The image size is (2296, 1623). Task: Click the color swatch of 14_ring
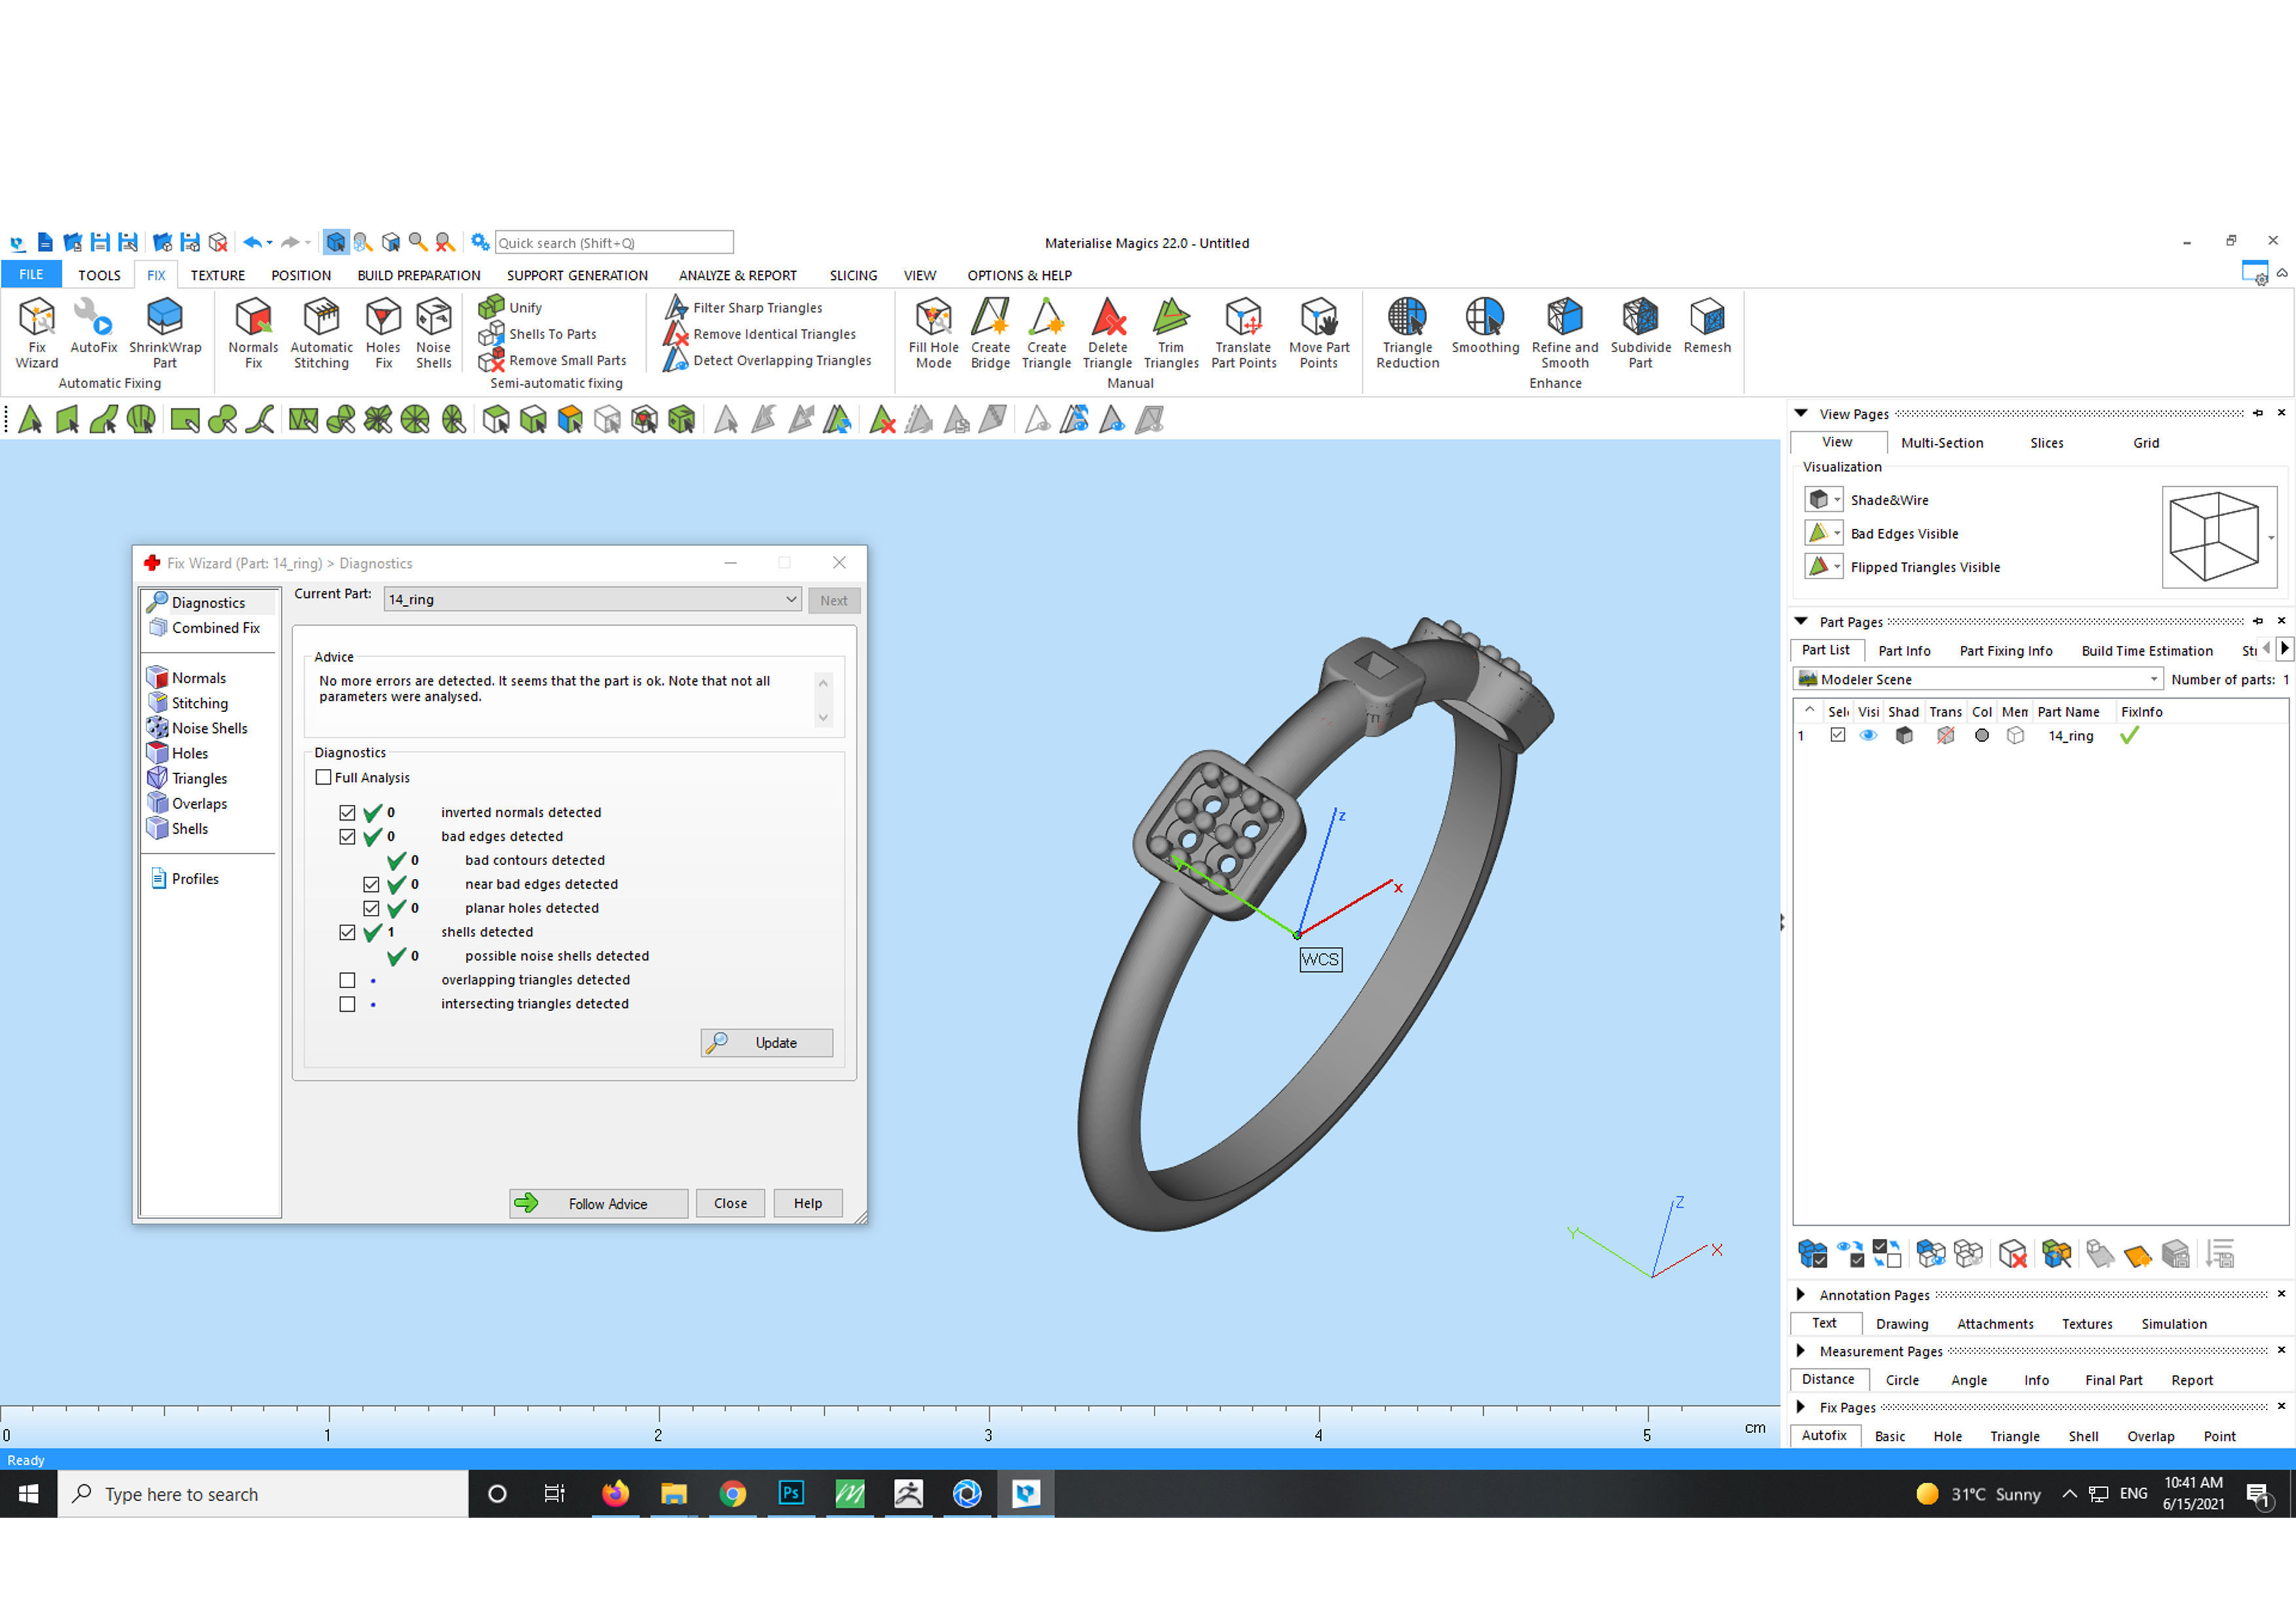[x=1981, y=736]
